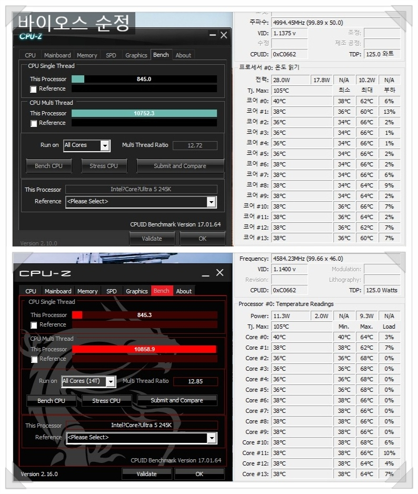The width and height of the screenshot is (418, 494).
Task: Switch to the Mainboard tab in upper window
Action: (x=57, y=55)
